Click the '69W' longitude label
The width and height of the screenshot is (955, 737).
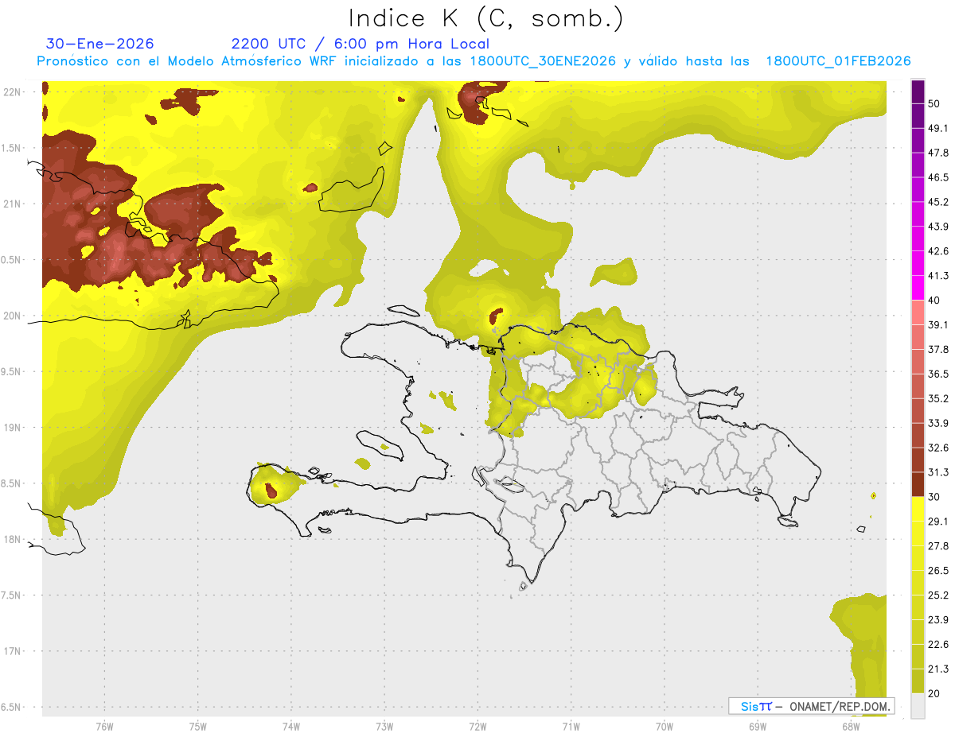tap(758, 726)
